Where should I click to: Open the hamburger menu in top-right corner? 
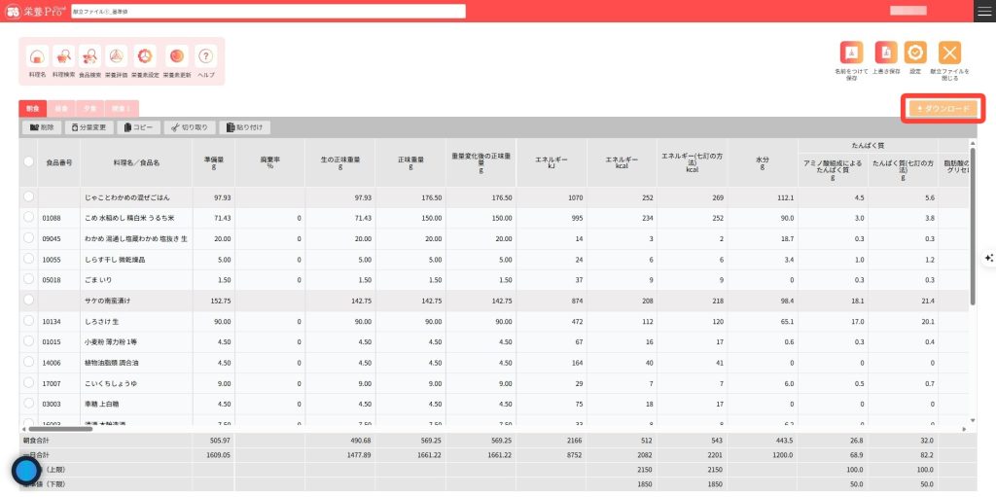coord(984,11)
